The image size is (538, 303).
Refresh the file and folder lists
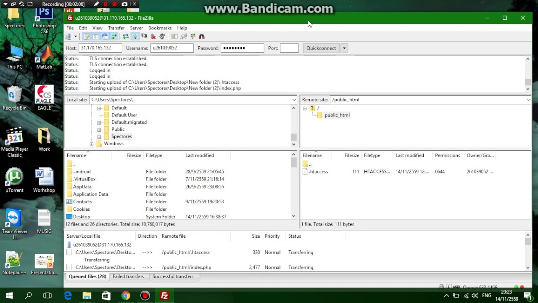[x=126, y=37]
